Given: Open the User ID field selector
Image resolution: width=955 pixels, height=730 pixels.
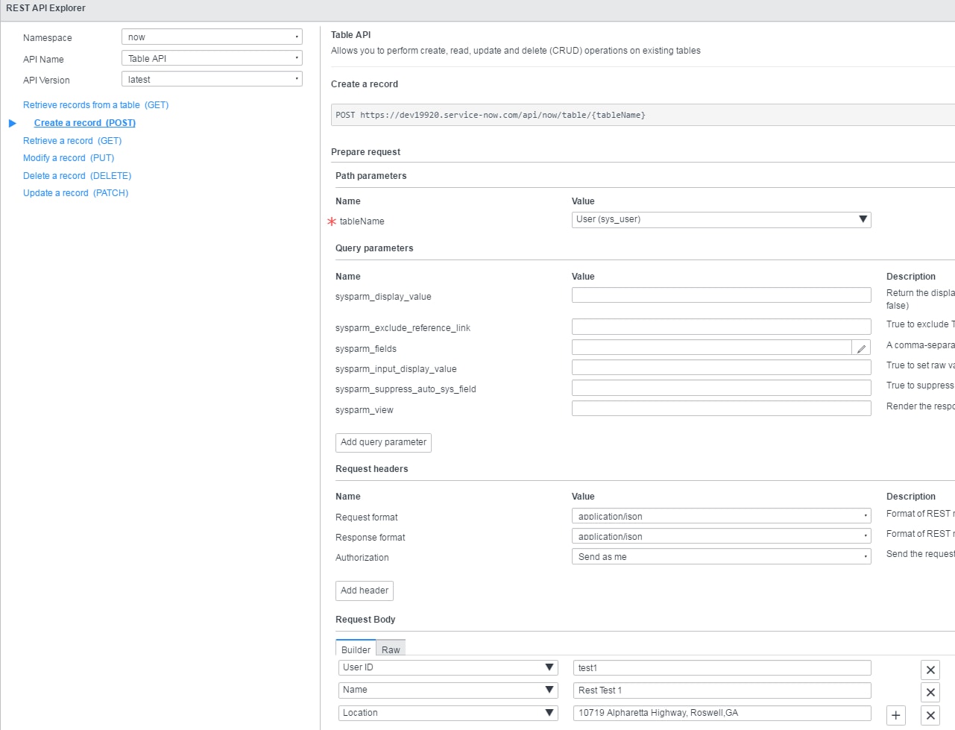Looking at the screenshot, I should pos(448,667).
